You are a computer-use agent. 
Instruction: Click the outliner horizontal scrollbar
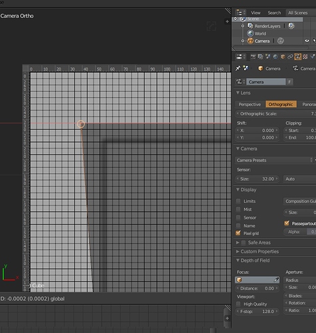[x=271, y=47]
